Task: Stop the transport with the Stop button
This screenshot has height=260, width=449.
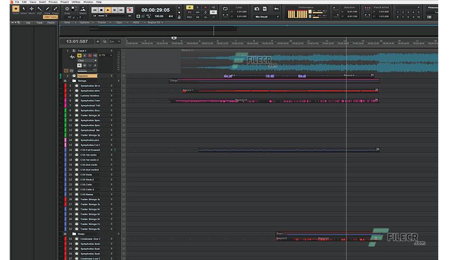Action: point(102,10)
